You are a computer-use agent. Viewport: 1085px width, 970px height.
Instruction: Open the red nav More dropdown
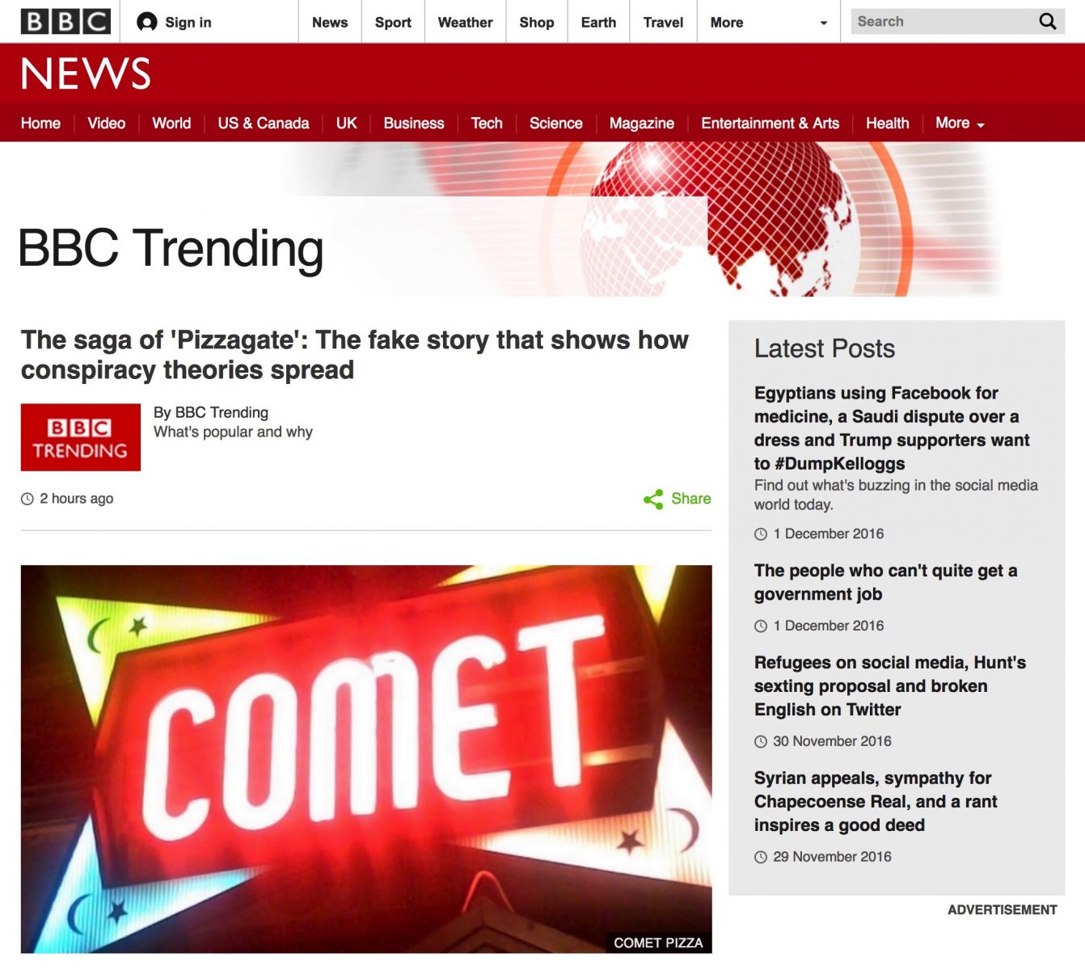click(x=960, y=123)
